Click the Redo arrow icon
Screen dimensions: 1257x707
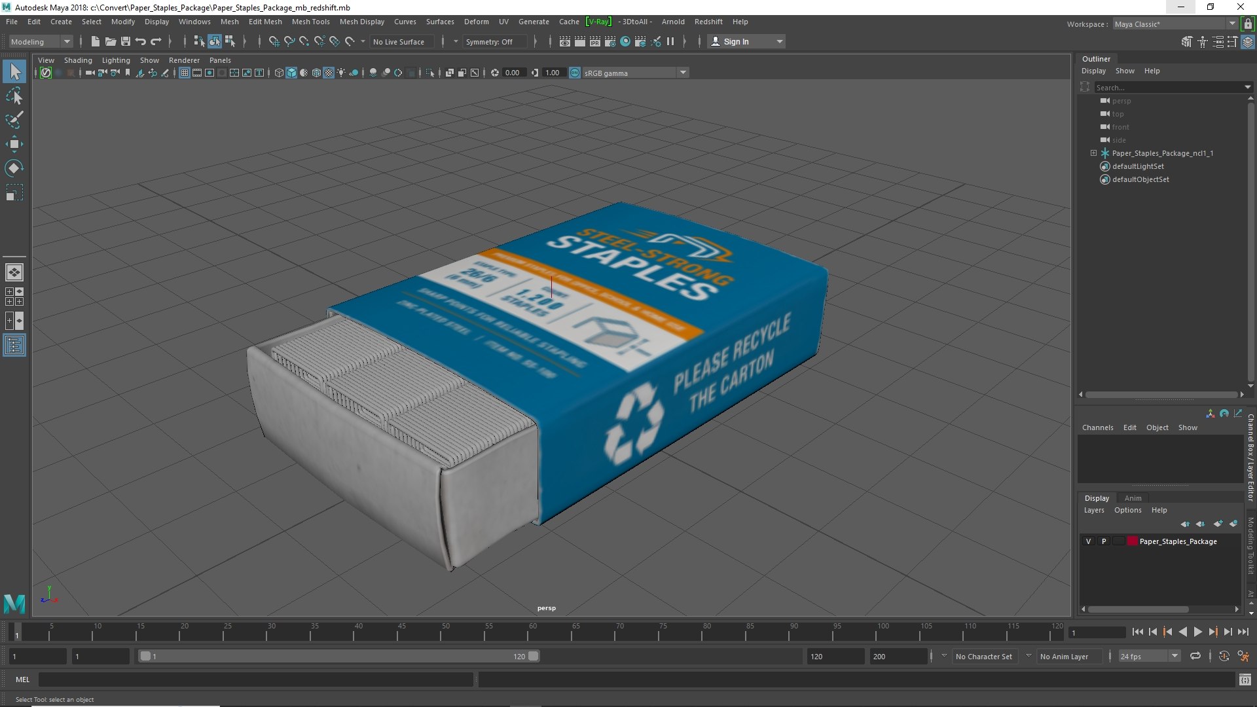(156, 41)
